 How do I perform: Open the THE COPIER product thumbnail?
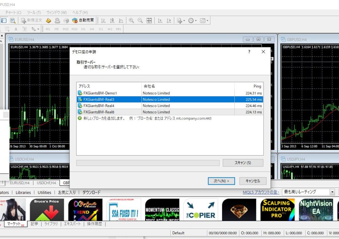201,210
